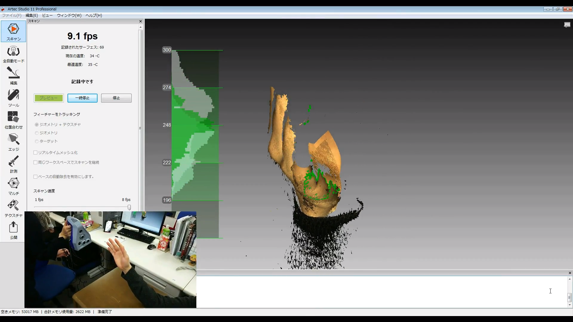Click scroll-down arrow of log panel
Image resolution: width=573 pixels, height=322 pixels.
(569, 305)
